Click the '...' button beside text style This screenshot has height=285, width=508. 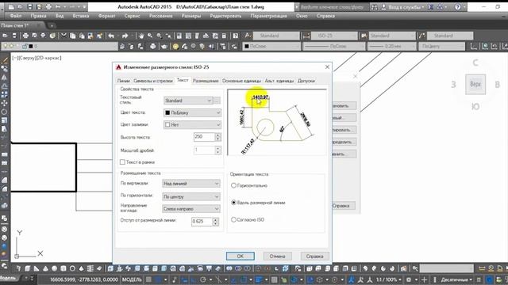coord(217,101)
